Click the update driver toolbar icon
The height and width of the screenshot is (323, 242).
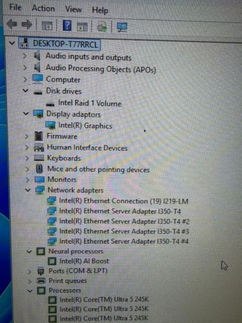click(x=102, y=27)
